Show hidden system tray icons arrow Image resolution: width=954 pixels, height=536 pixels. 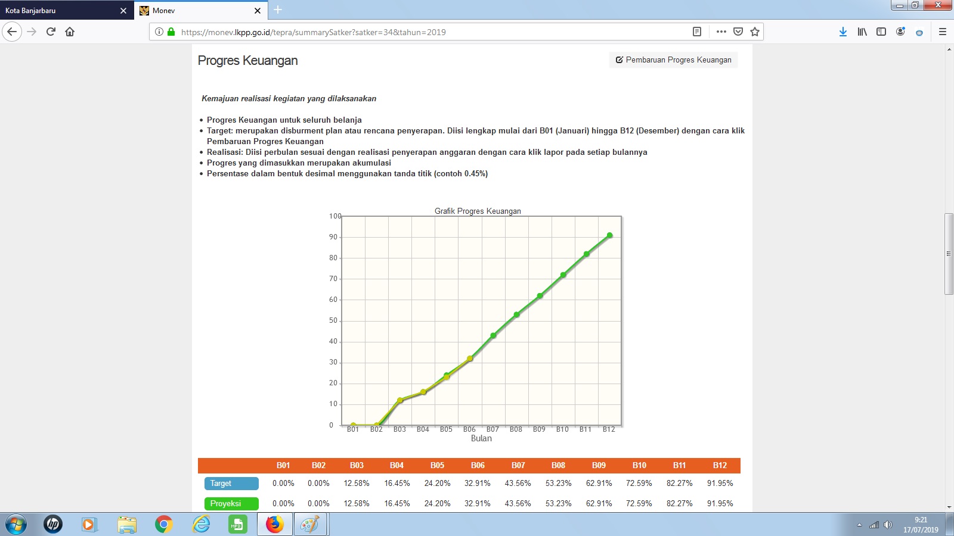[x=859, y=525]
